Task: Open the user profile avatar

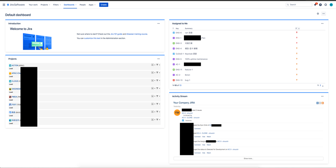Action: point(331,5)
